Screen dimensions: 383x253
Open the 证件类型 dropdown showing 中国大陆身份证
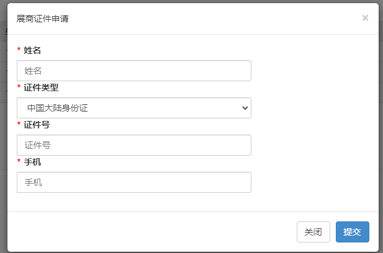click(124, 108)
